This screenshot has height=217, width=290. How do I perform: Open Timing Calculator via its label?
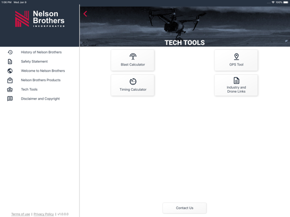click(x=133, y=90)
